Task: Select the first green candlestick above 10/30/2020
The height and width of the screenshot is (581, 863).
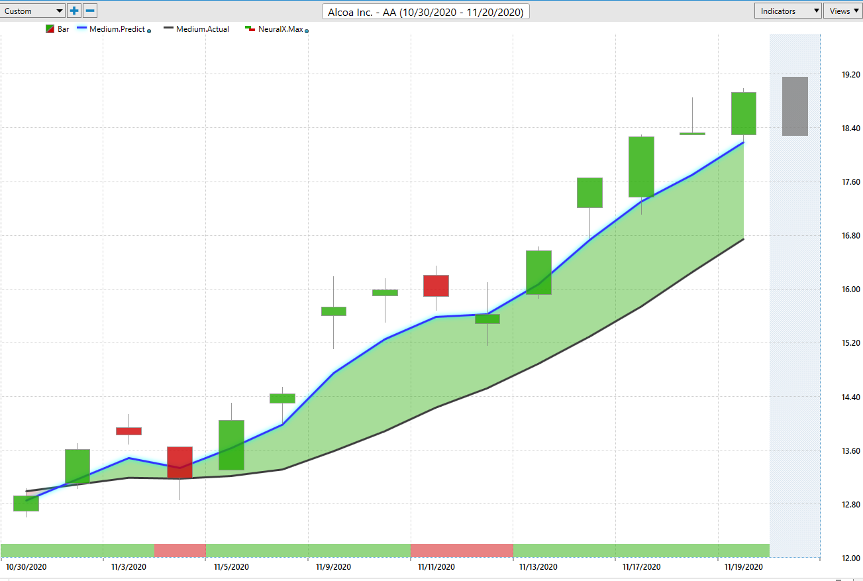Action: (x=26, y=503)
